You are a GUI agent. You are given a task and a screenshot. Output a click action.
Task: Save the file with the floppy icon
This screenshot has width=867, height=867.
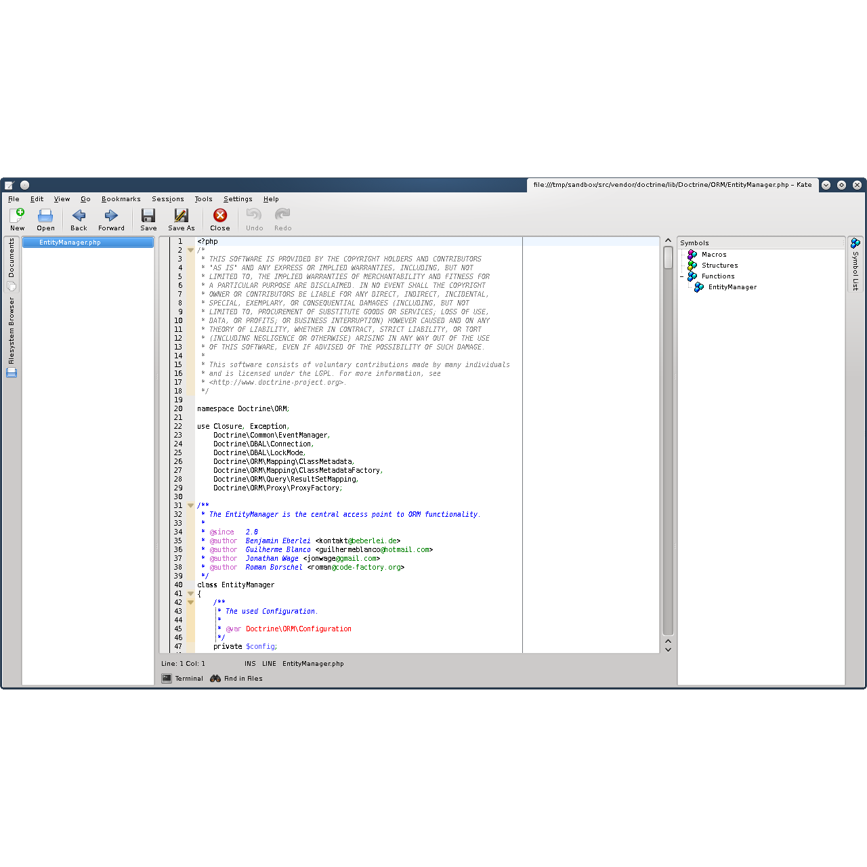point(148,219)
